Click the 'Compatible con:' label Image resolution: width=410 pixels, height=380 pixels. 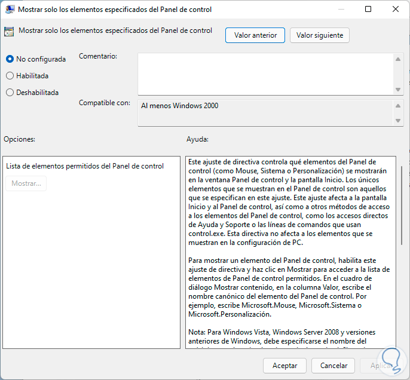coord(105,103)
